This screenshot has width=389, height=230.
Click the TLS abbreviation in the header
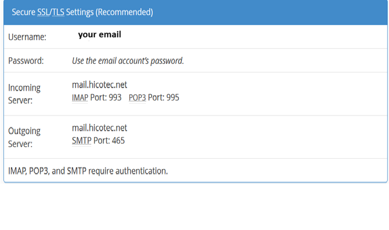[x=58, y=12]
